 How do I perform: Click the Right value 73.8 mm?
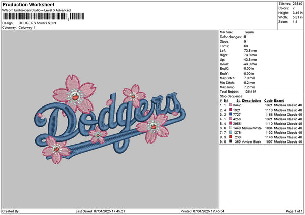tap(250, 55)
